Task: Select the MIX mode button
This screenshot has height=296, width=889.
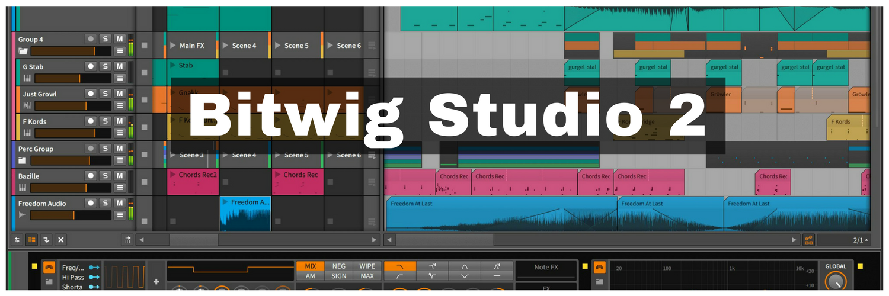Action: pos(311,266)
